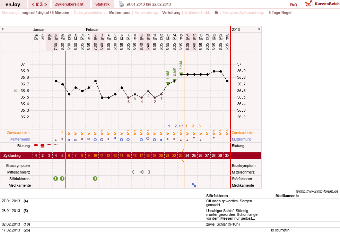This screenshot has width=340, height=245.
Task: Click the medication pill icon on day 25
Action: pos(194,185)
